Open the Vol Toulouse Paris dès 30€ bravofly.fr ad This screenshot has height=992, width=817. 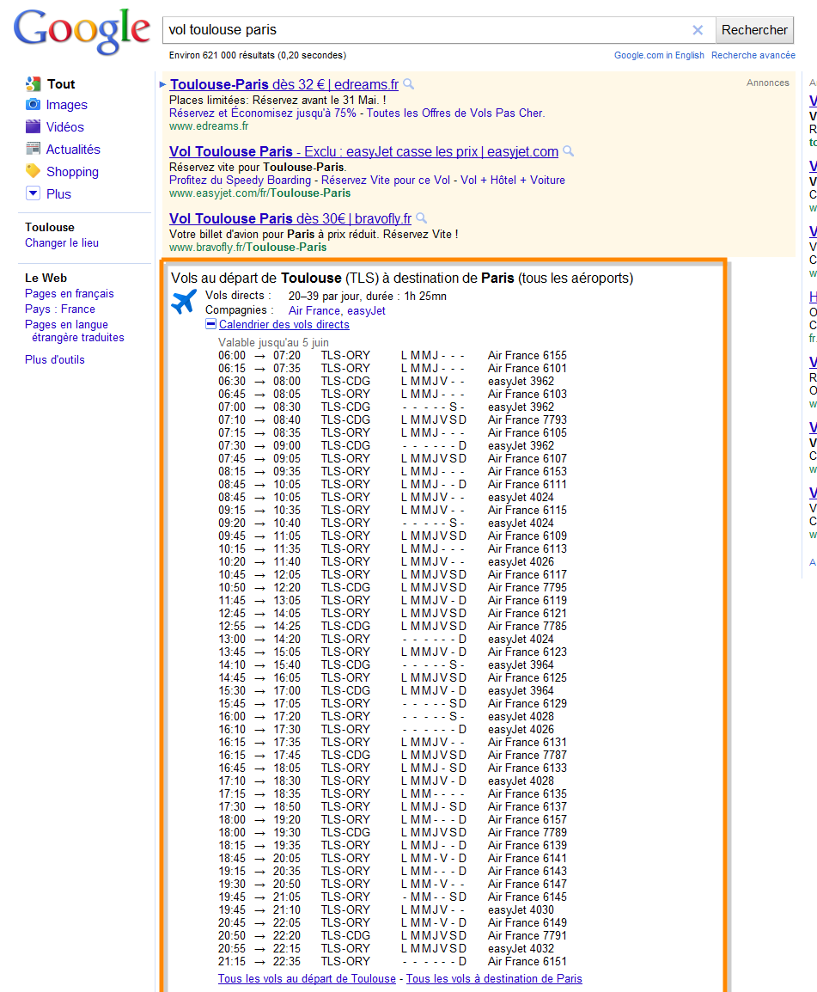click(290, 218)
